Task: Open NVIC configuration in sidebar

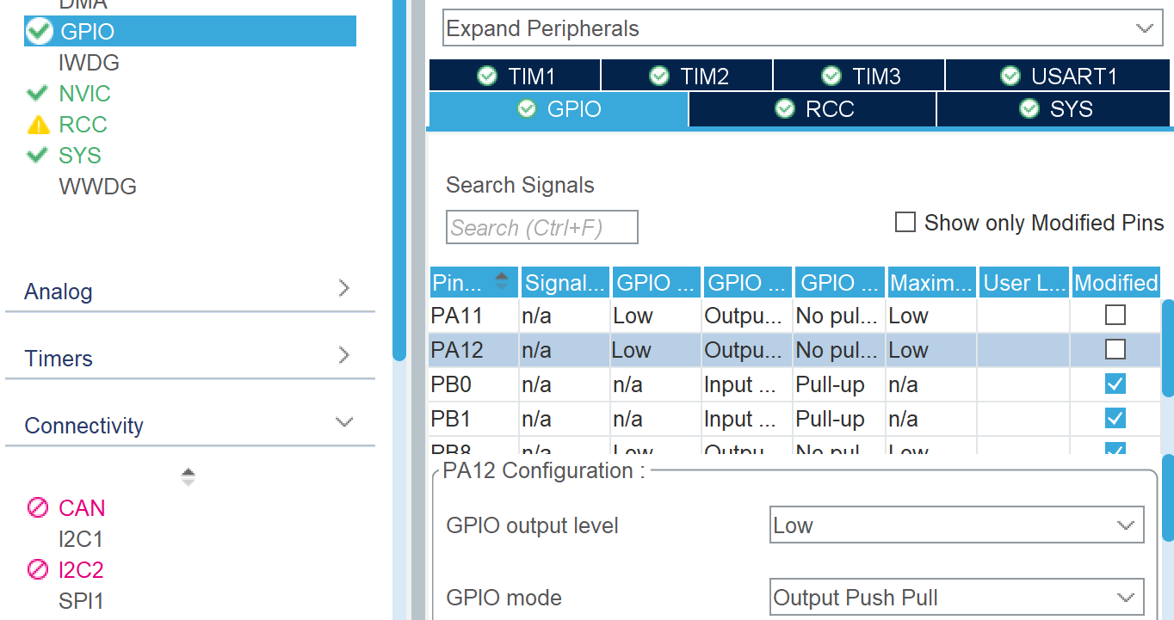Action: pos(84,94)
